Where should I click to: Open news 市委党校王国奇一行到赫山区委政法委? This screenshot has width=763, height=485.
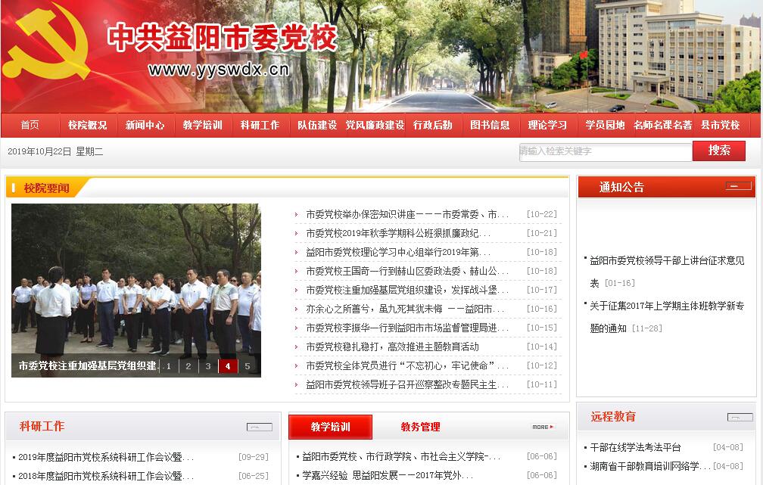pyautogui.click(x=407, y=271)
